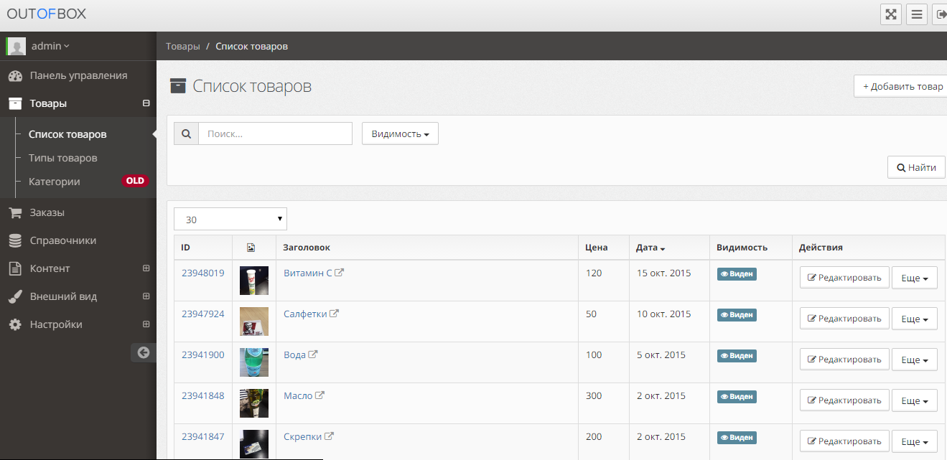
Task: Collapse sidebar with the left arrow icon
Action: point(144,352)
